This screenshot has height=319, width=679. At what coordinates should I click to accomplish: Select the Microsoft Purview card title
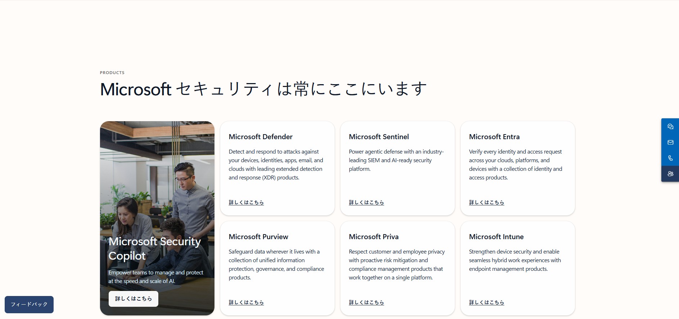tap(258, 237)
